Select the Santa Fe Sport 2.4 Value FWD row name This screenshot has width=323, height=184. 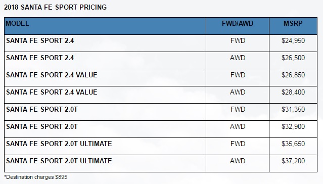click(x=52, y=75)
